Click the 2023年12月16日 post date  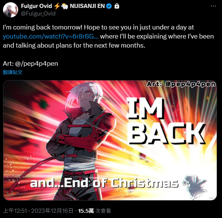[52, 211]
